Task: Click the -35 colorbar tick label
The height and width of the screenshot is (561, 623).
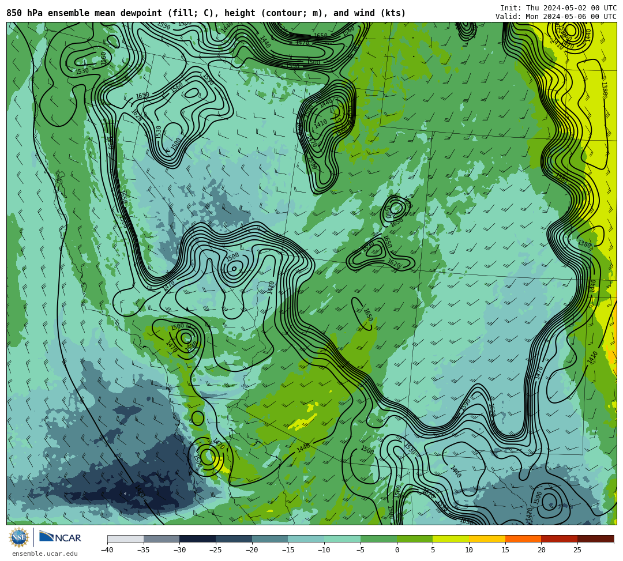Action: click(x=143, y=550)
